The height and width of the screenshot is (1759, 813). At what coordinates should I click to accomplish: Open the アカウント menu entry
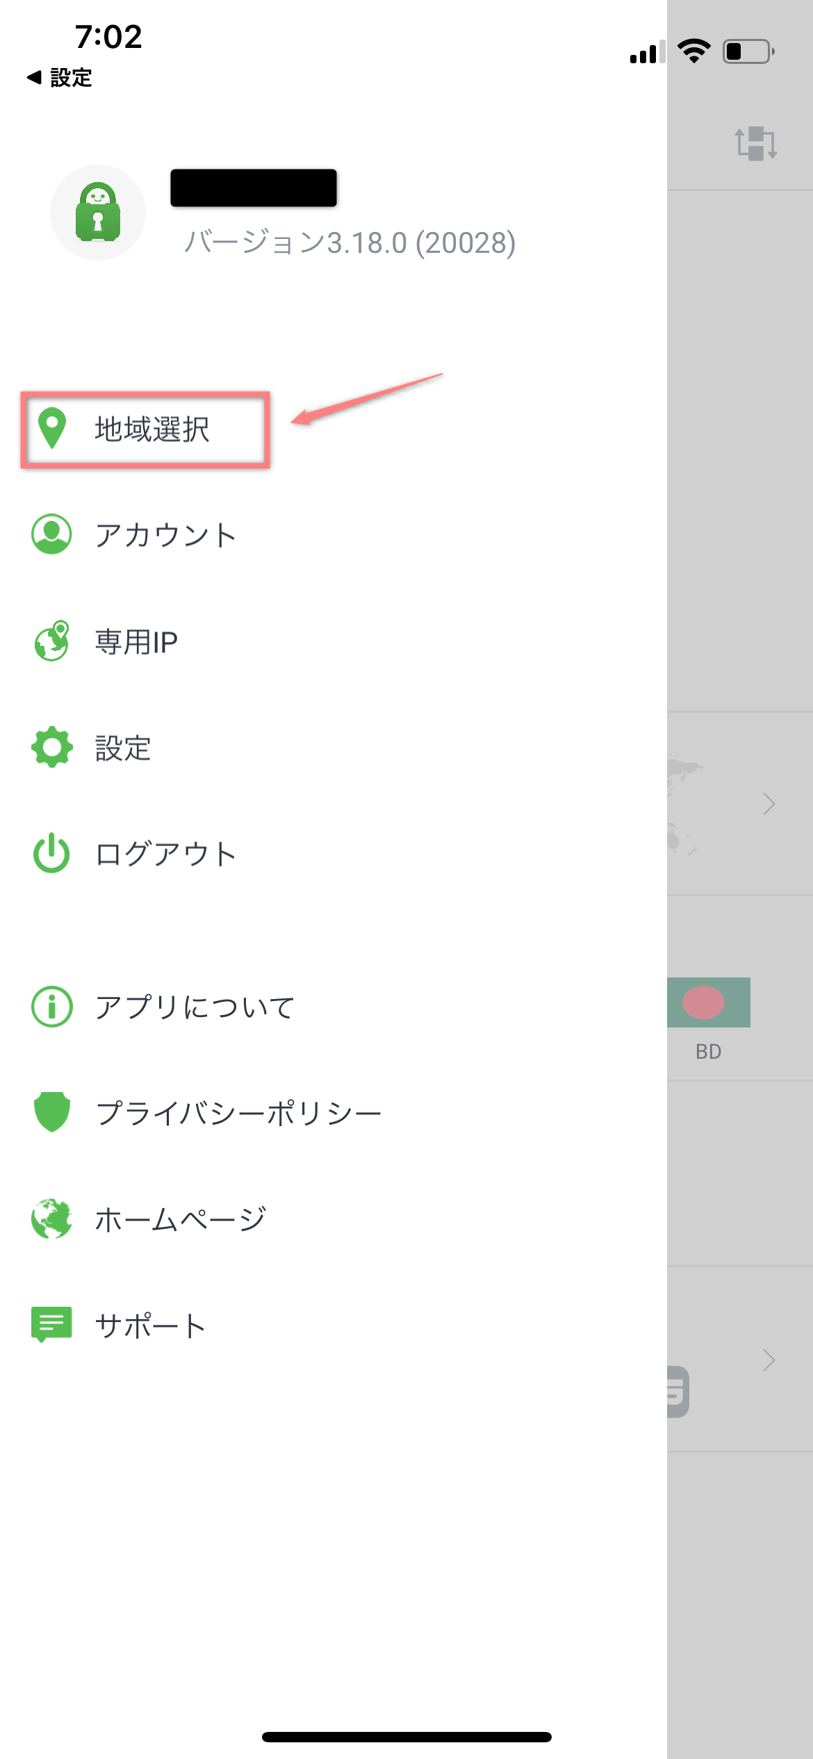pyautogui.click(x=167, y=535)
